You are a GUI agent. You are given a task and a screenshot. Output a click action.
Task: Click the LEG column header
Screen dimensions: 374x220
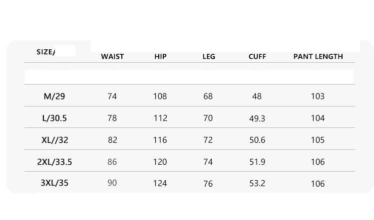coord(209,56)
